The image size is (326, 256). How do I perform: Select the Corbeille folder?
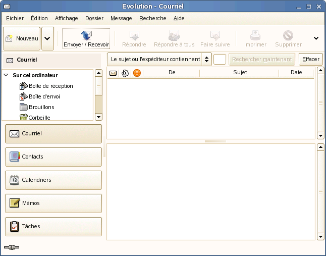coord(39,118)
